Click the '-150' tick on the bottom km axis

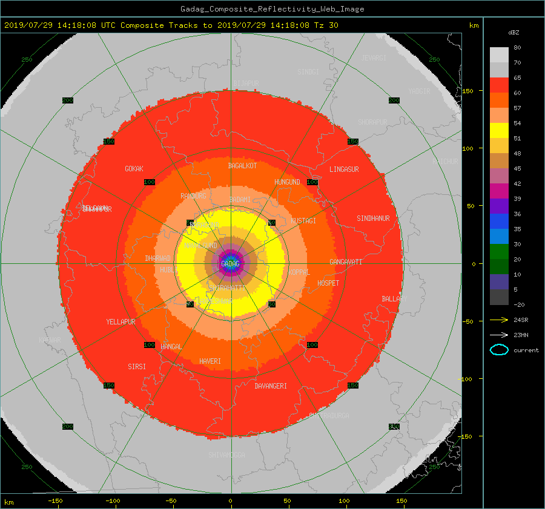tap(55, 501)
